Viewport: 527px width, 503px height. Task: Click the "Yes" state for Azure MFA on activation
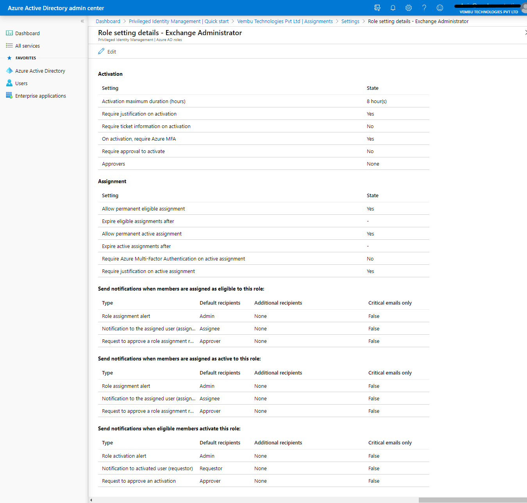coord(370,139)
